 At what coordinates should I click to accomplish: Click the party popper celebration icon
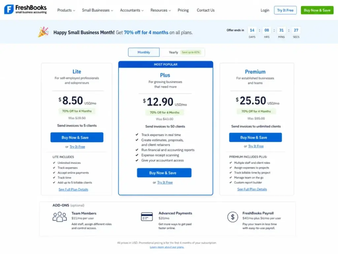pyautogui.click(x=43, y=32)
